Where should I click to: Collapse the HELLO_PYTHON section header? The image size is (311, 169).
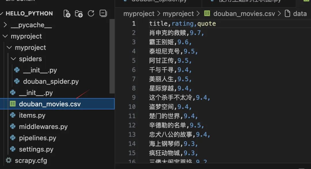coord(29,14)
